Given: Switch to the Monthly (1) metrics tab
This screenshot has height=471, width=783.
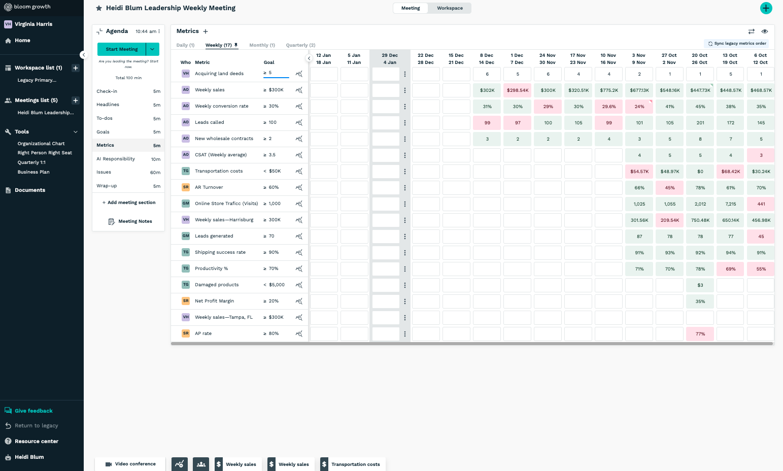Looking at the screenshot, I should click(262, 45).
